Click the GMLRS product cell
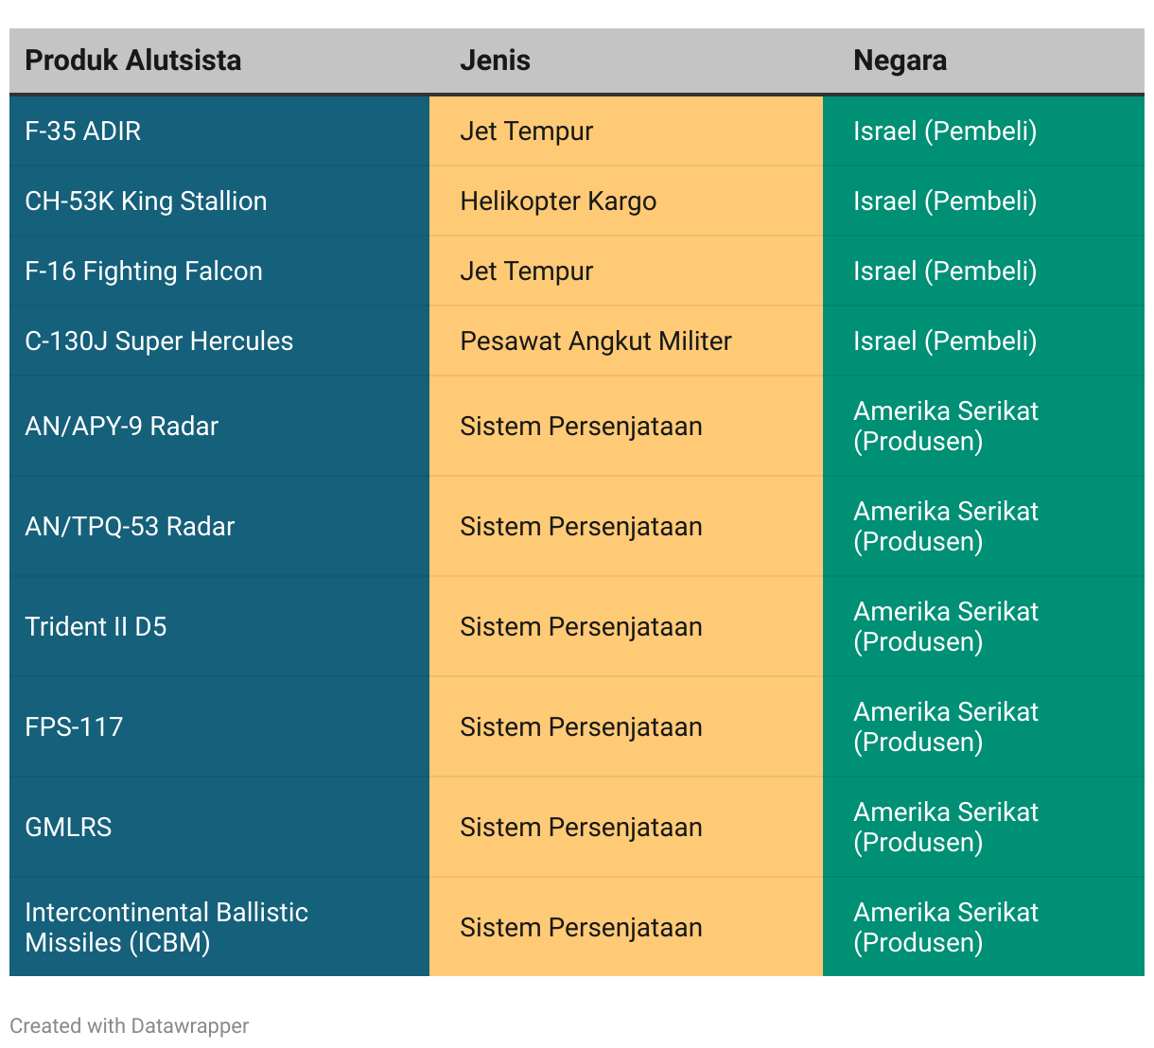Viewport: 1154px width, 1048px height. coord(68,828)
